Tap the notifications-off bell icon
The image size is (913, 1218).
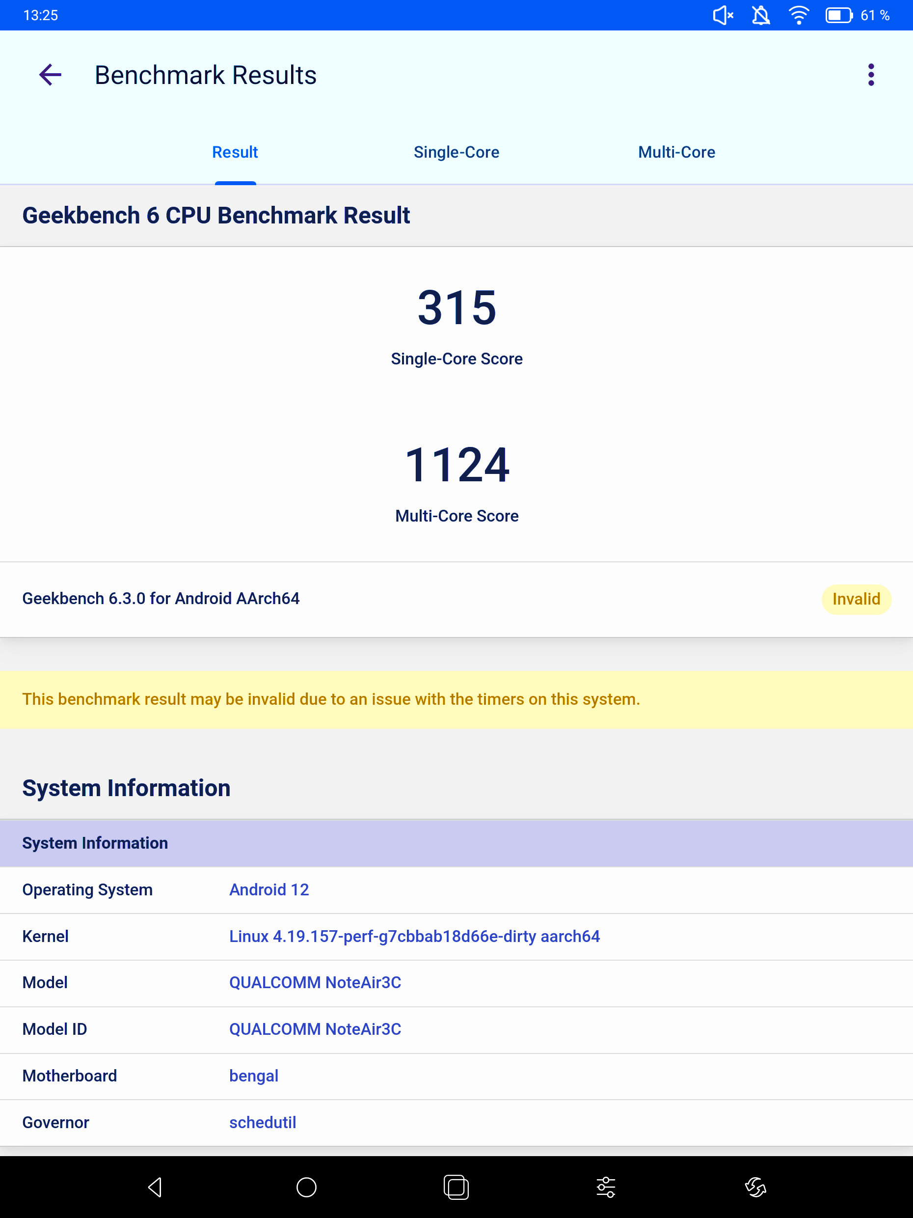[x=760, y=15]
